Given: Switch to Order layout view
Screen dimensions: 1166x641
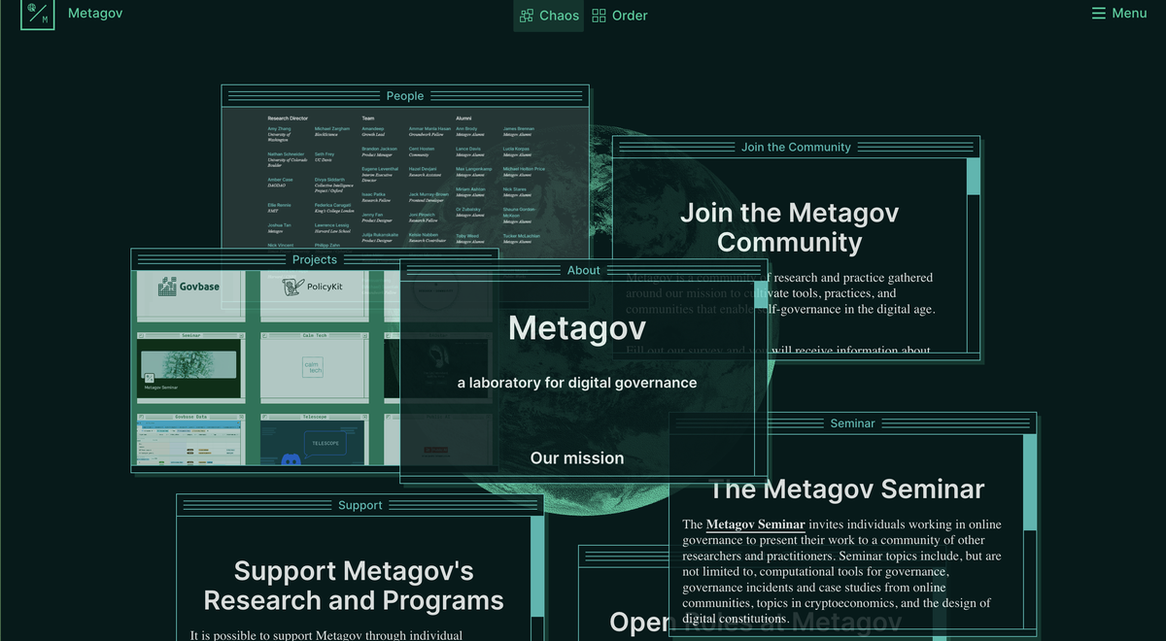Looking at the screenshot, I should [619, 16].
